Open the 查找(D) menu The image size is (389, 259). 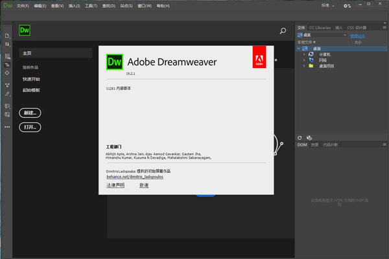(x=109, y=6)
